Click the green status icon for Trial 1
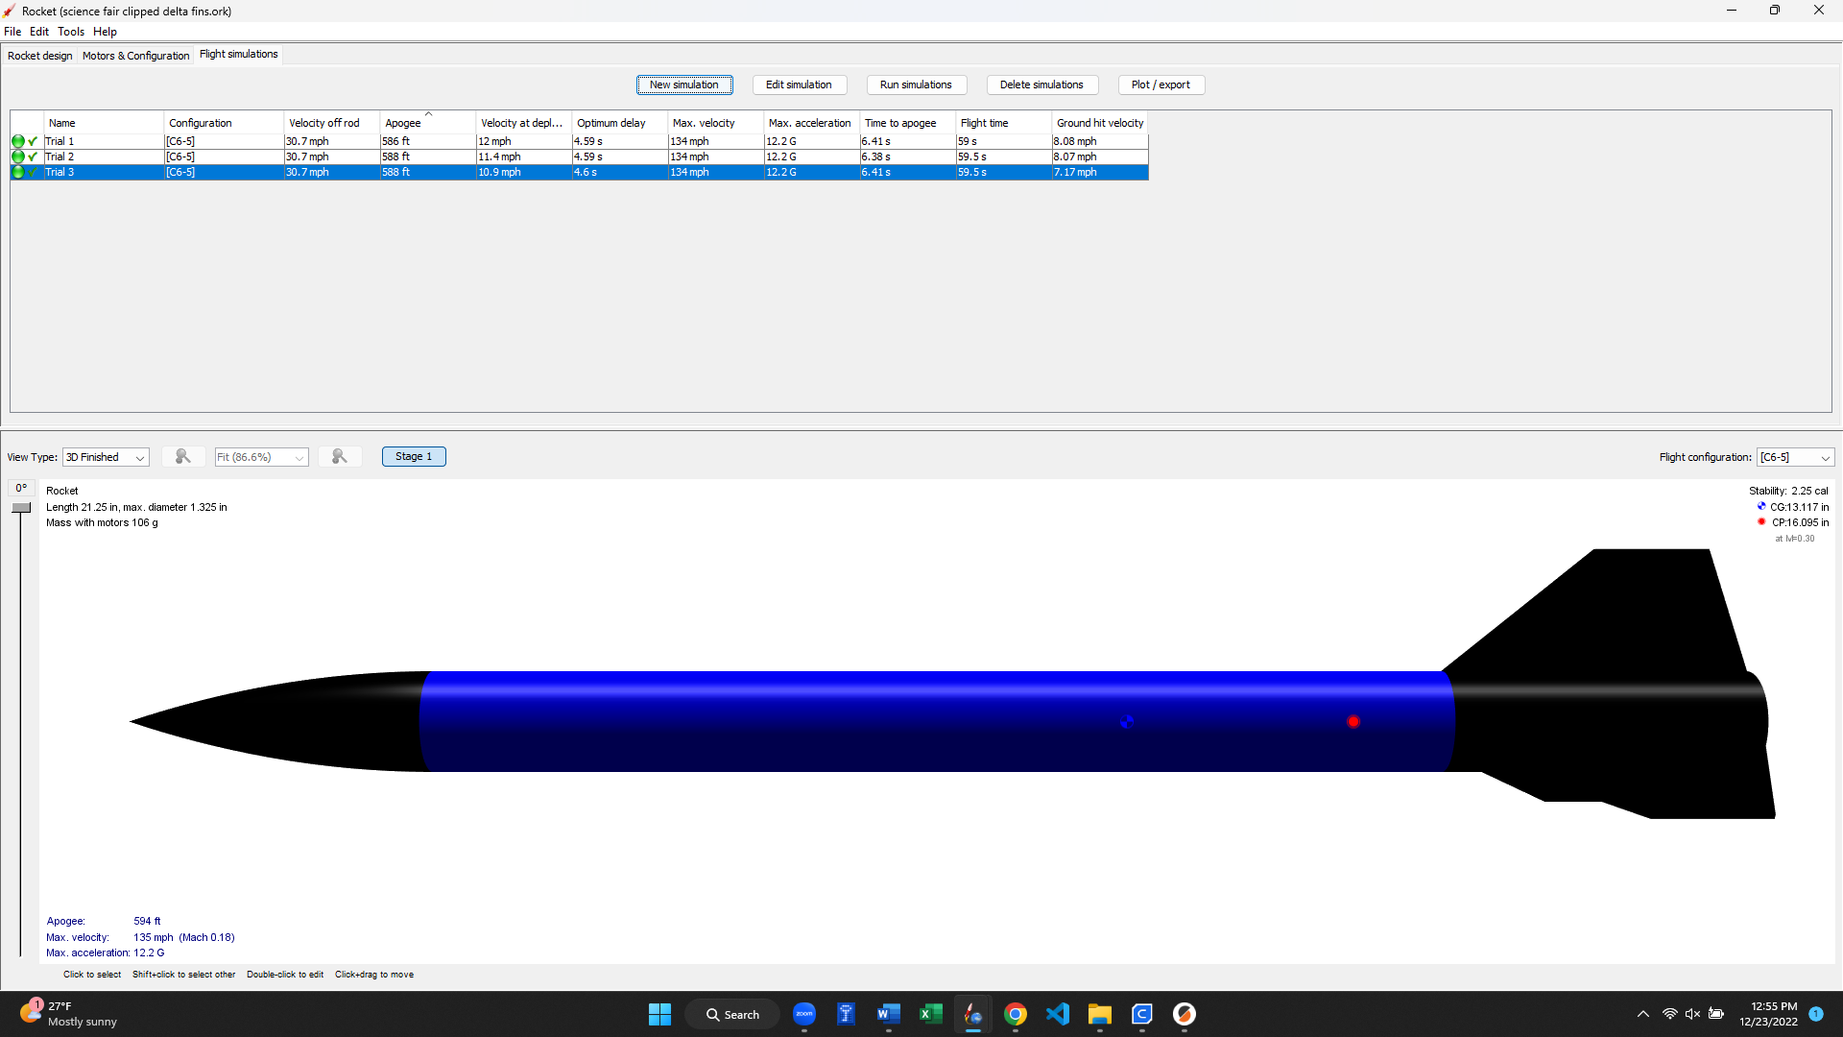 18,141
